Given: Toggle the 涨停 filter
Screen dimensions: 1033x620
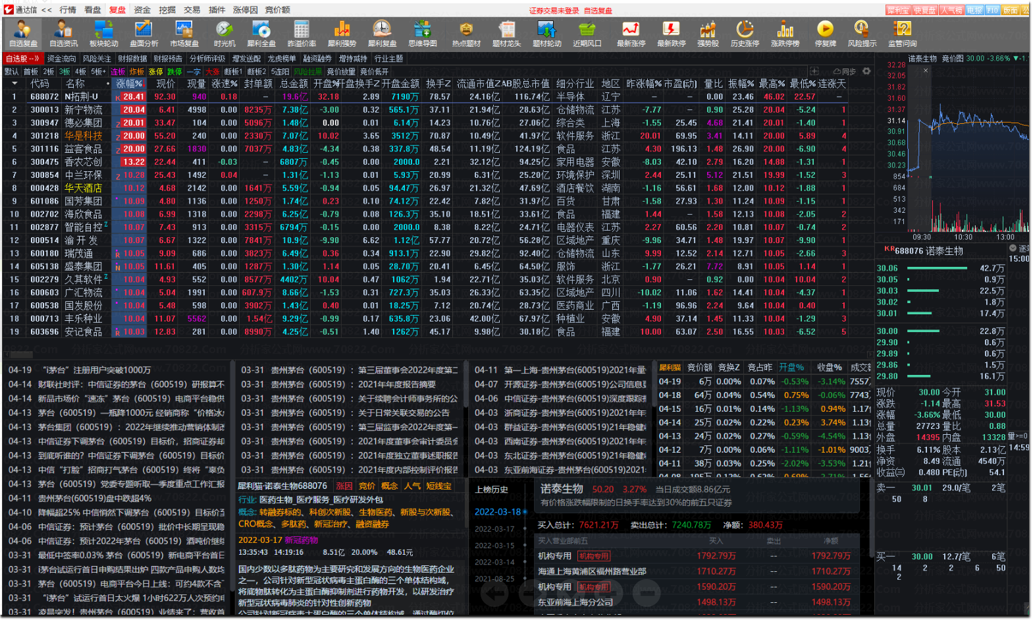Looking at the screenshot, I should coord(156,71).
